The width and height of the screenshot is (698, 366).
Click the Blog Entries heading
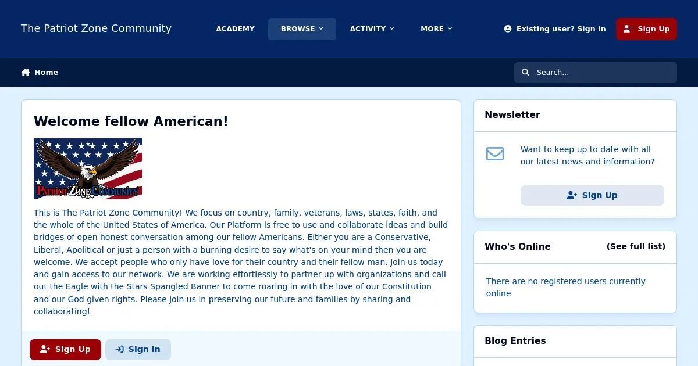(515, 341)
